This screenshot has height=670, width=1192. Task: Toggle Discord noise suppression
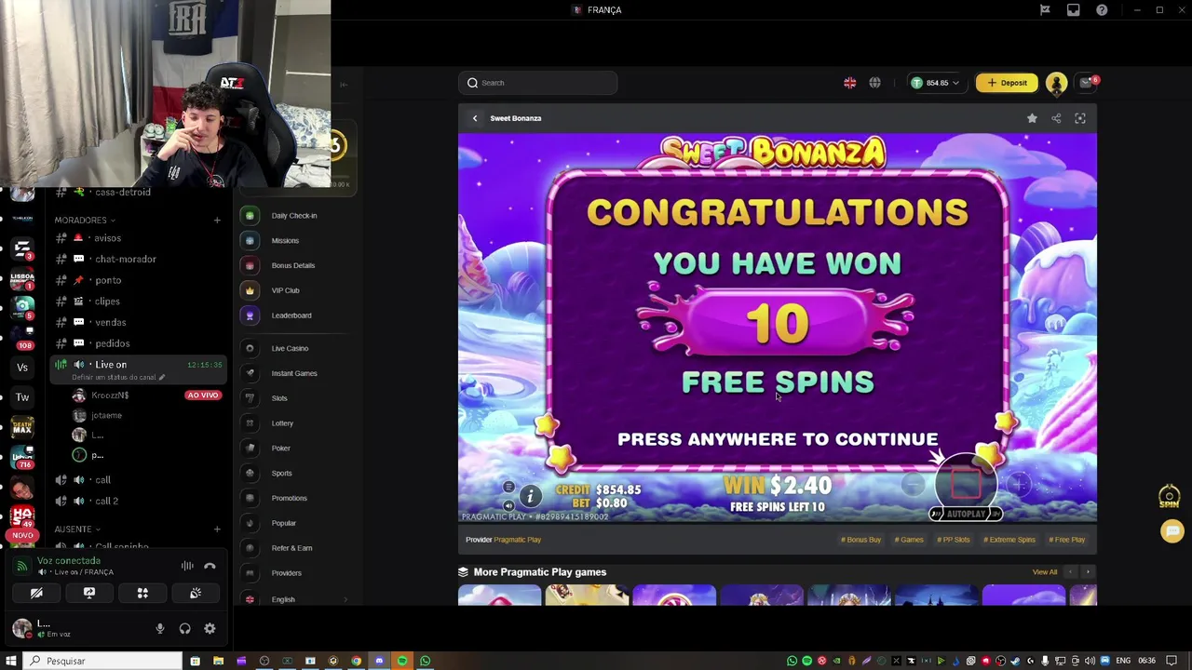point(187,566)
